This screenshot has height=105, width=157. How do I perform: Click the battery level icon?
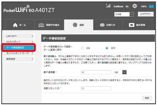click(x=151, y=6)
